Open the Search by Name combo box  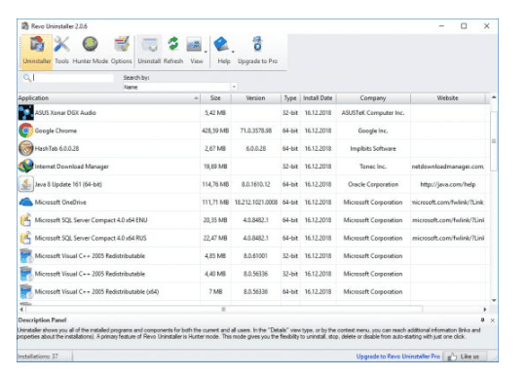tap(180, 87)
